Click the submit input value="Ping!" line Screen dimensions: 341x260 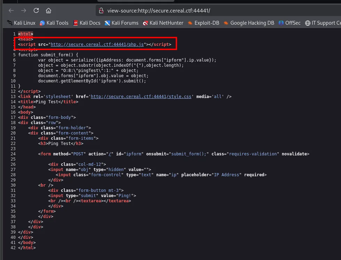pos(92,195)
